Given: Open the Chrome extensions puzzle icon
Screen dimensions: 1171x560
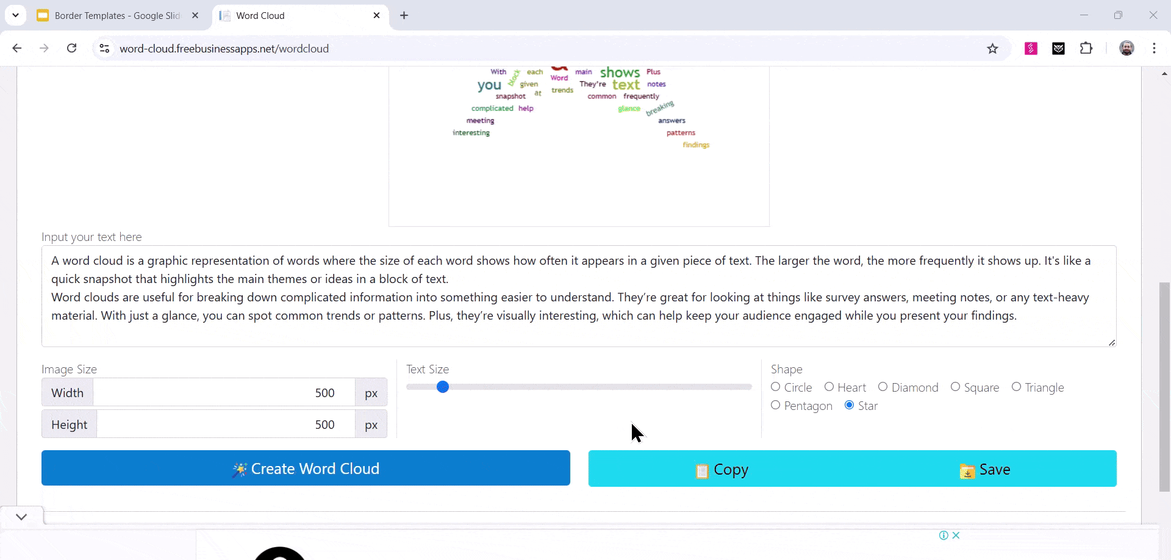Looking at the screenshot, I should click(x=1087, y=48).
